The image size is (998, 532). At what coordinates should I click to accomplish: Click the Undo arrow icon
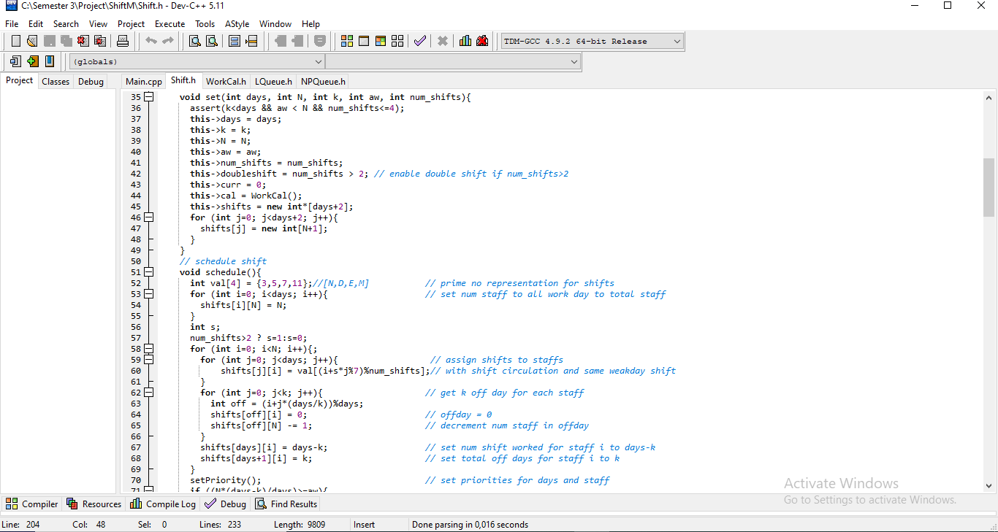tap(151, 41)
